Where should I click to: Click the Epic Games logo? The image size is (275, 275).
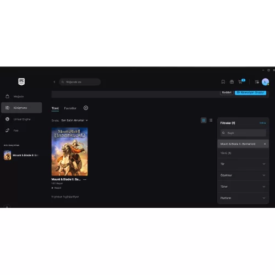point(21,81)
